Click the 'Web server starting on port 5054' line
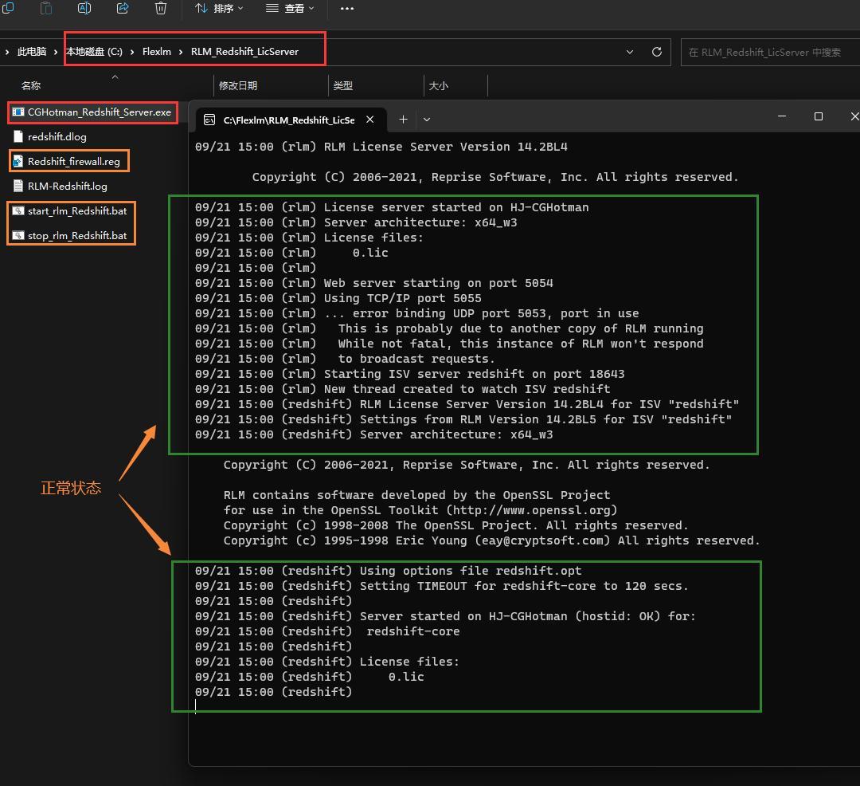The width and height of the screenshot is (860, 786). (374, 283)
